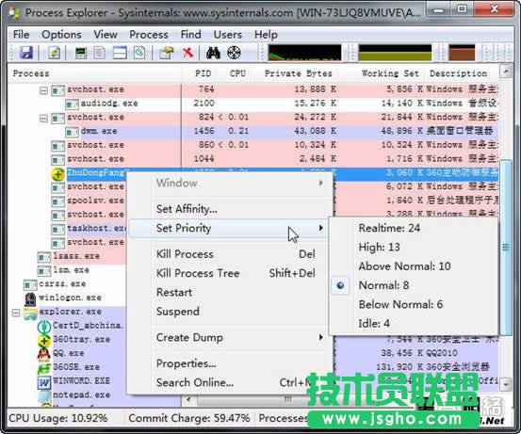Click the WINWORD.EXE Word icon
521x434 pixels.
[x=44, y=382]
